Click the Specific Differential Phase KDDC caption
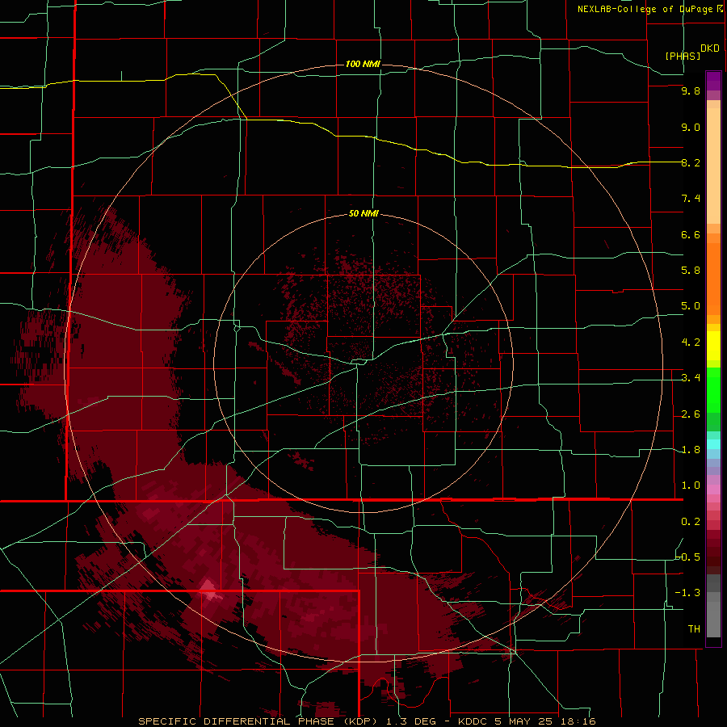The height and width of the screenshot is (727, 727). (x=368, y=721)
